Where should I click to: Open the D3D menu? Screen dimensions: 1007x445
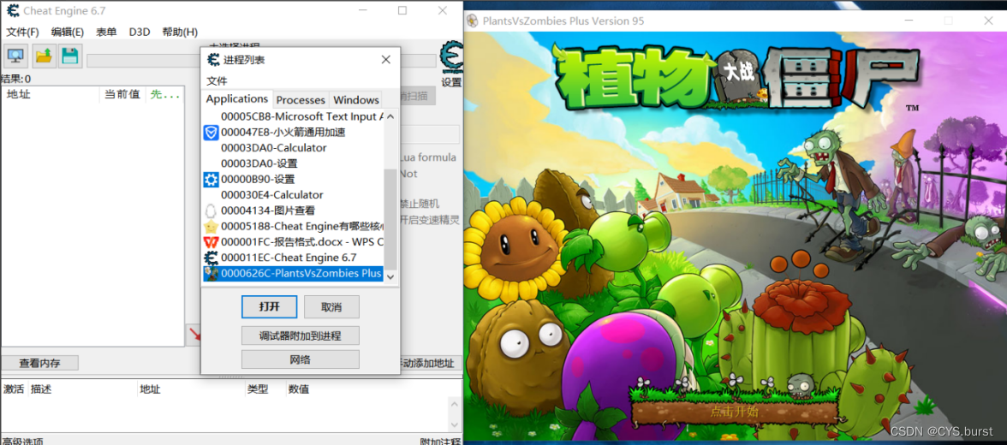click(x=140, y=33)
